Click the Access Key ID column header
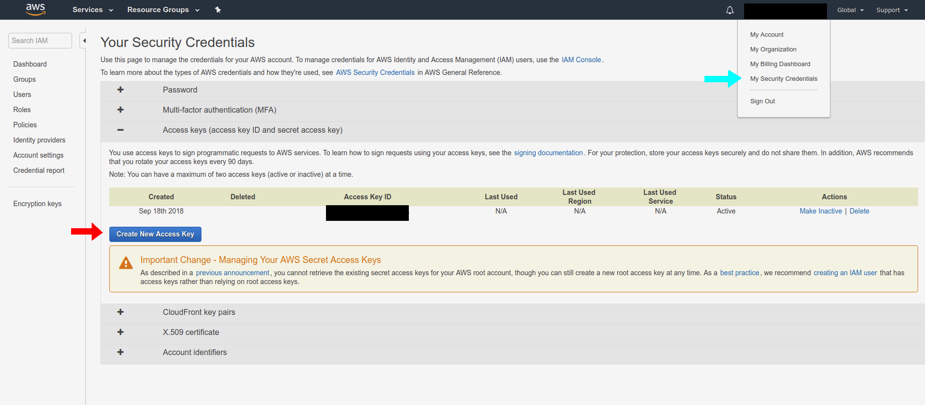Viewport: 925px width, 405px height. pos(367,197)
